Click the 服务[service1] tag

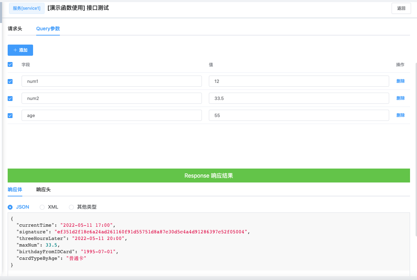point(26,8)
